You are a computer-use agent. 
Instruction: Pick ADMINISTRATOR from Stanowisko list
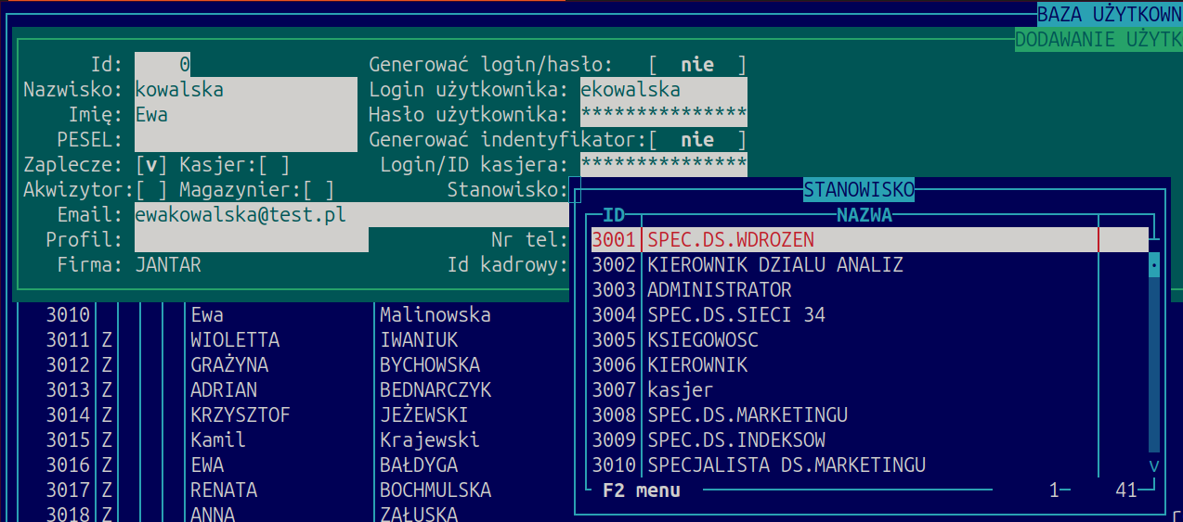pyautogui.click(x=719, y=290)
